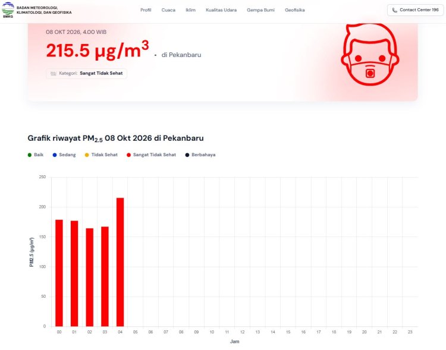The height and width of the screenshot is (350, 446).
Task: Click the masked face air quality icon
Action: (x=370, y=55)
